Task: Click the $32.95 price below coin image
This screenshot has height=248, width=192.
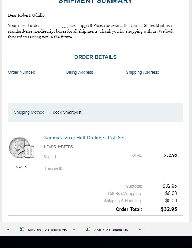Action: coord(21,167)
